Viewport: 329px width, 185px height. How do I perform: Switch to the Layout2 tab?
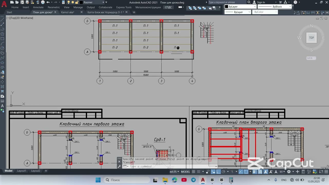pos(35,171)
